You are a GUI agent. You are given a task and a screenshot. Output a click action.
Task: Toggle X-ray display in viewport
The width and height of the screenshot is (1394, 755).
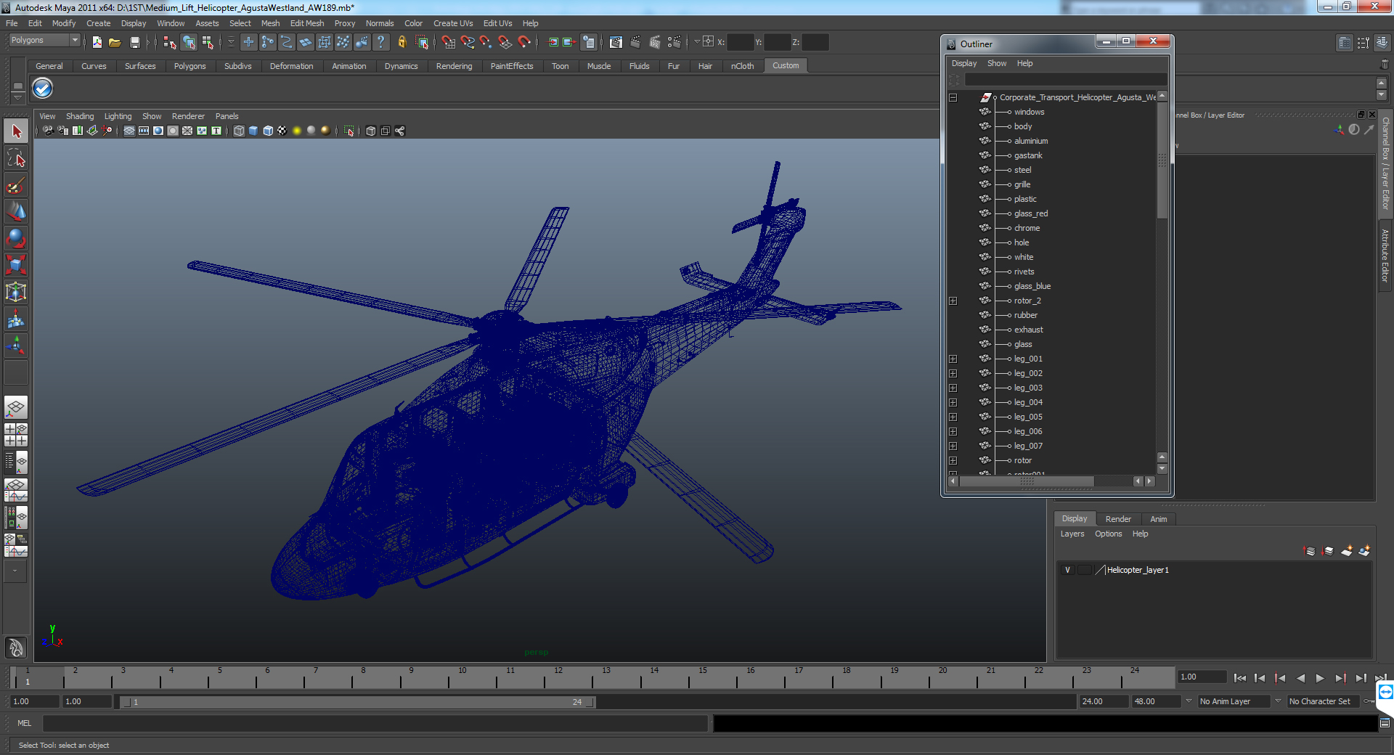pos(371,131)
